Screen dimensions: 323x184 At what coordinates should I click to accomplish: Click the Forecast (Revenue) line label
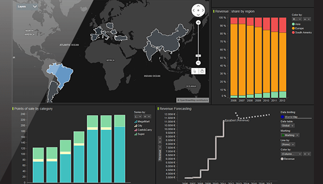pyautogui.click(x=237, y=120)
